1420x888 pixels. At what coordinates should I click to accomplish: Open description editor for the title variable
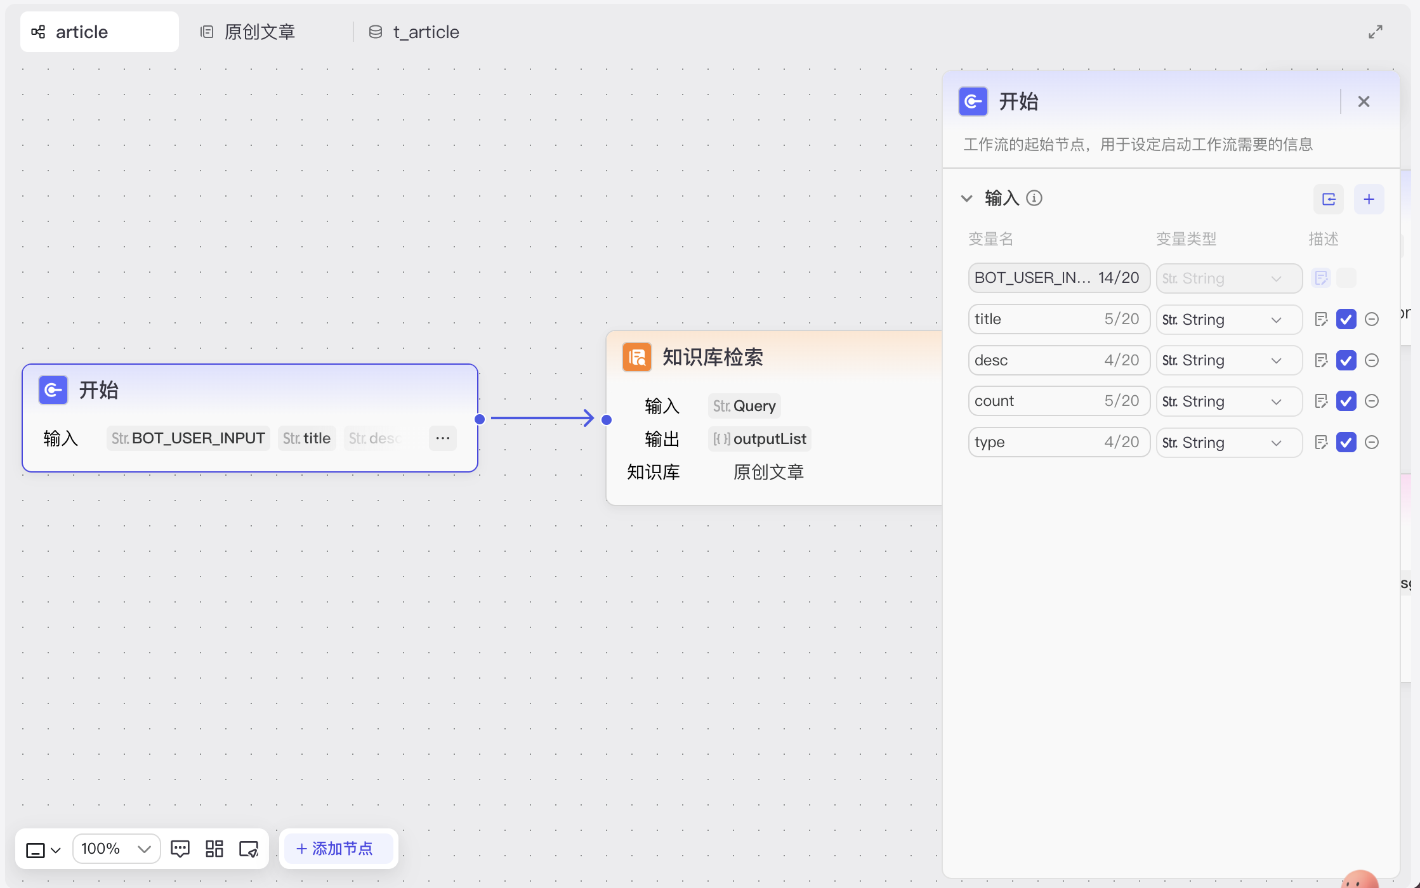(1321, 319)
